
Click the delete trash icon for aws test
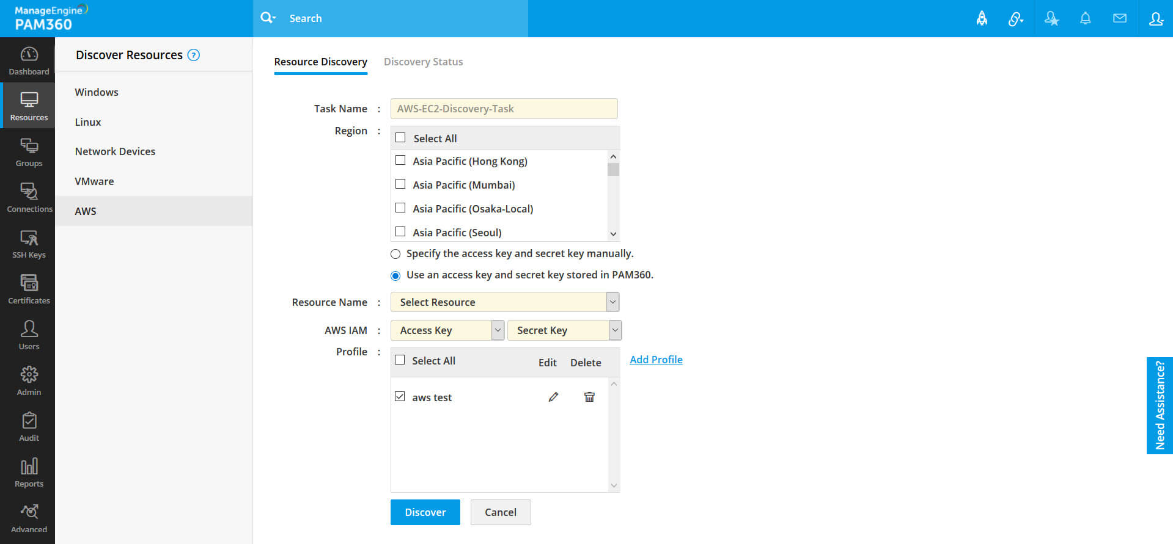pyautogui.click(x=589, y=397)
